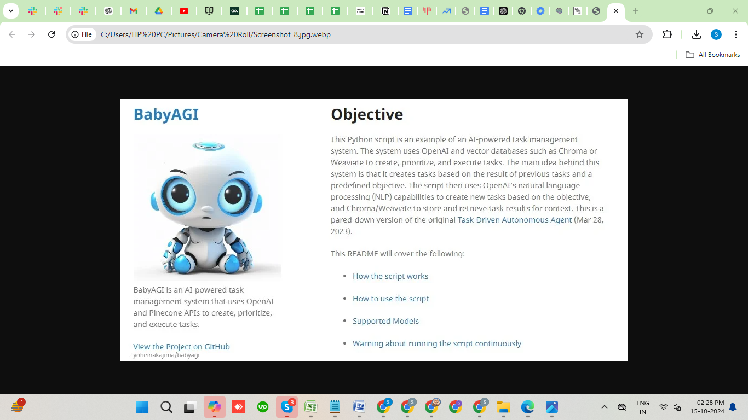Viewport: 748px width, 420px height.
Task: Open Wi-Fi network tray icon
Action: [x=664, y=407]
